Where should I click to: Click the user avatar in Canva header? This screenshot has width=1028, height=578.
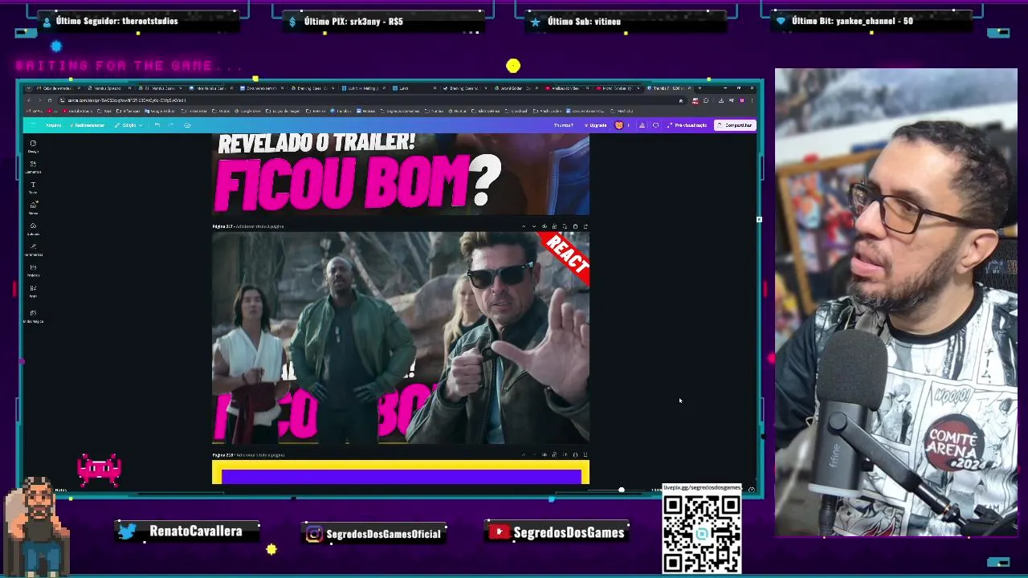tap(618, 125)
